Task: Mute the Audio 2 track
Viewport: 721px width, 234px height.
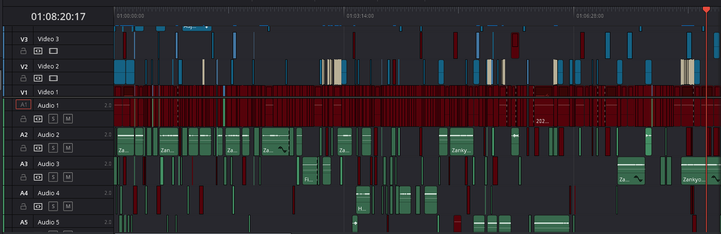Action: [68, 148]
